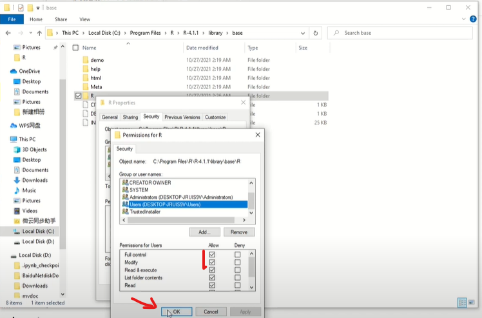Uncheck Allow for List folder contents

tap(212, 277)
